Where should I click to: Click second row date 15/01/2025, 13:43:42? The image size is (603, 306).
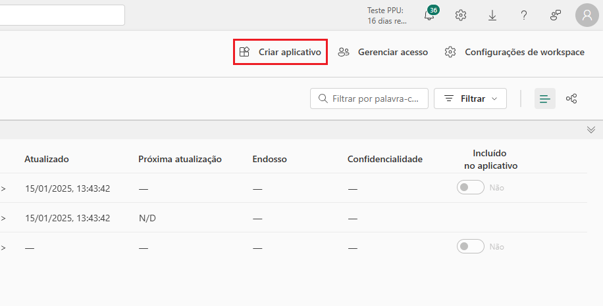[x=68, y=218]
